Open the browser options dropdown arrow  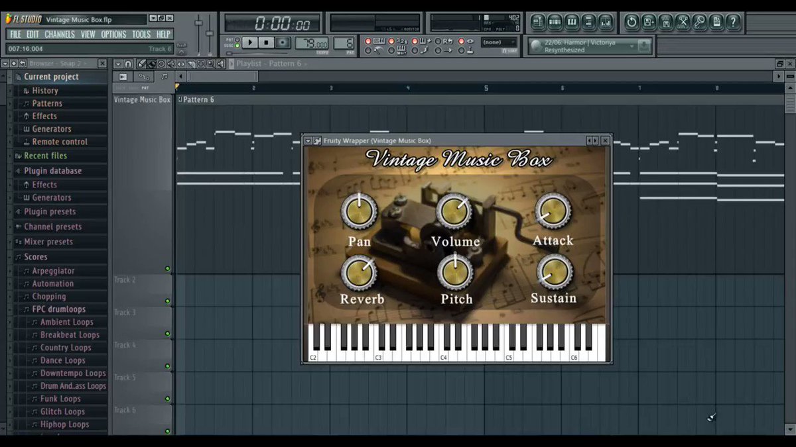click(x=5, y=64)
